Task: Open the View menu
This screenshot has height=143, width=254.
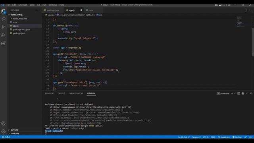Action: click(32, 5)
